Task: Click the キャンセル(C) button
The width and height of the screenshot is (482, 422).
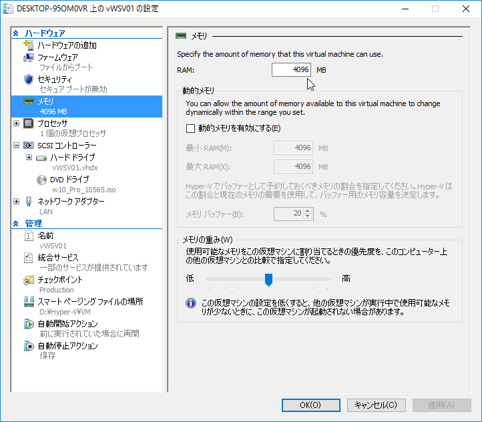Action: tap(377, 405)
